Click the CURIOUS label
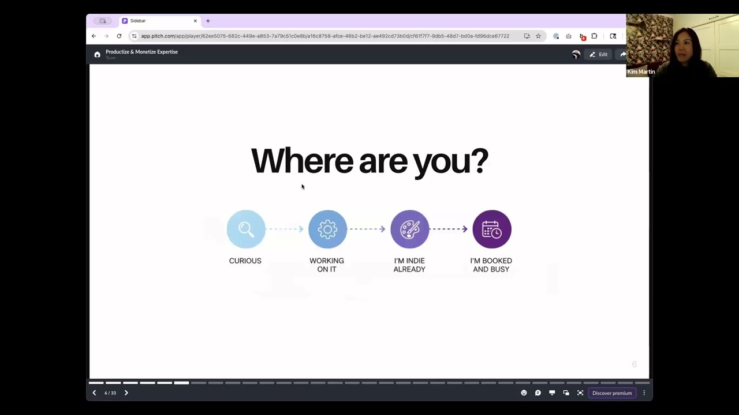The height and width of the screenshot is (415, 739). (x=245, y=261)
